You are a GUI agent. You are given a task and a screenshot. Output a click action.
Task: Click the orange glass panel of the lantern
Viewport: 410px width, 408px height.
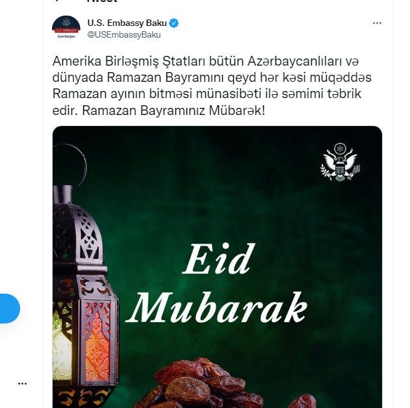[x=97, y=341]
